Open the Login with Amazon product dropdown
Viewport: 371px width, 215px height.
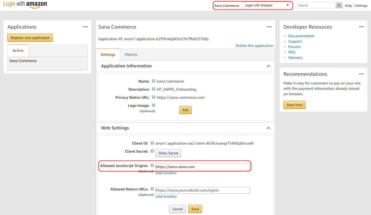(266, 5)
